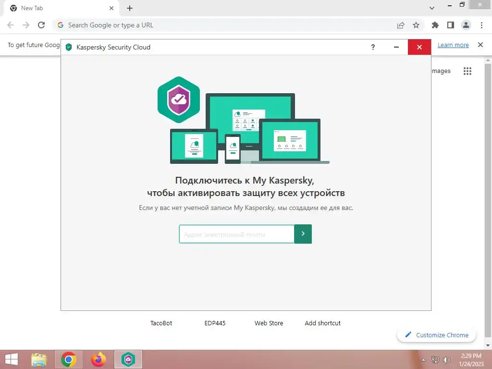Viewport: 492px width, 369px height.
Task: Open Kaspersky help question mark icon
Action: click(373, 47)
